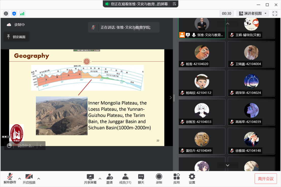Open 设置 settings gear

click(x=192, y=178)
